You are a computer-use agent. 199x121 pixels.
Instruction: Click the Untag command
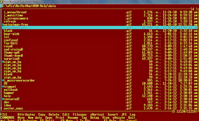click(x=95, y=118)
